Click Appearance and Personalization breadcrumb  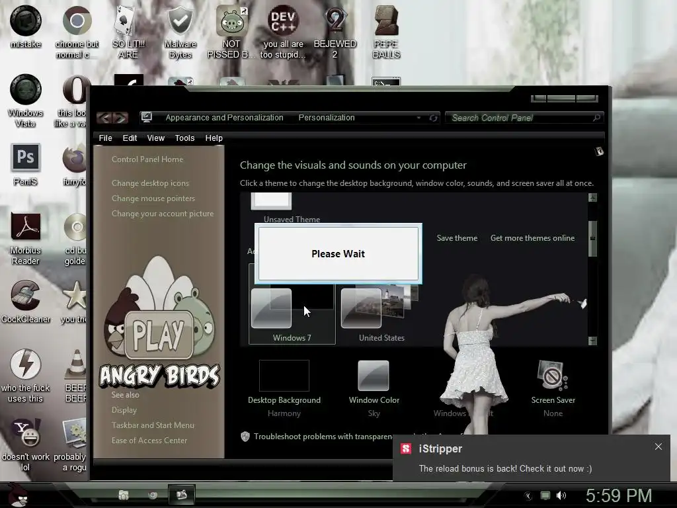pos(224,118)
